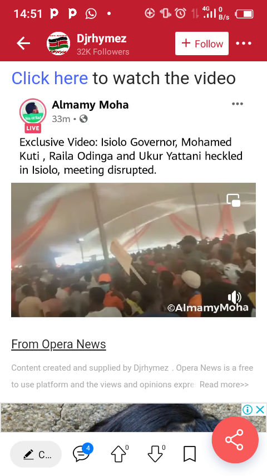This screenshot has height=476, width=267.
Task: Tap the red share button
Action: (235, 440)
